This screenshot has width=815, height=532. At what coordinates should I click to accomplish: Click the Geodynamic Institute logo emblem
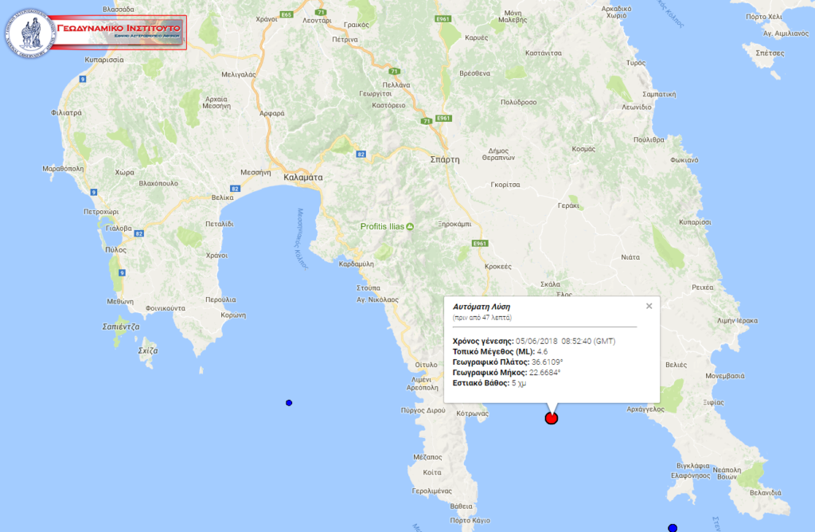pos(30,33)
